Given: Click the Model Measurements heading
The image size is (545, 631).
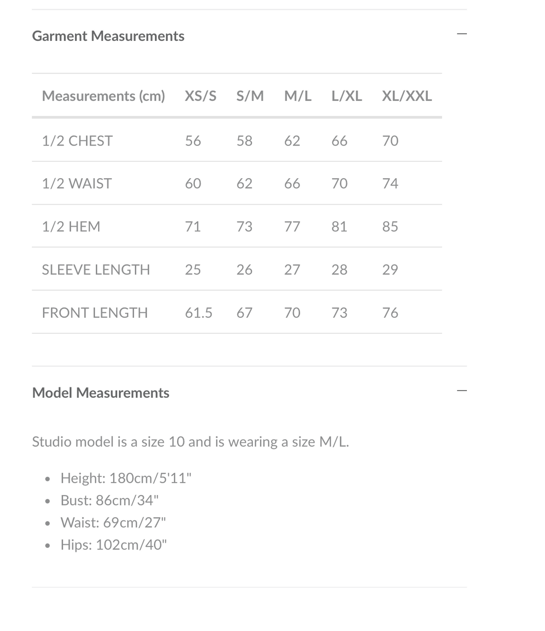Looking at the screenshot, I should click(x=101, y=393).
